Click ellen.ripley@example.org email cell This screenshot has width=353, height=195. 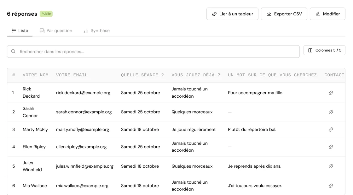pos(81,147)
